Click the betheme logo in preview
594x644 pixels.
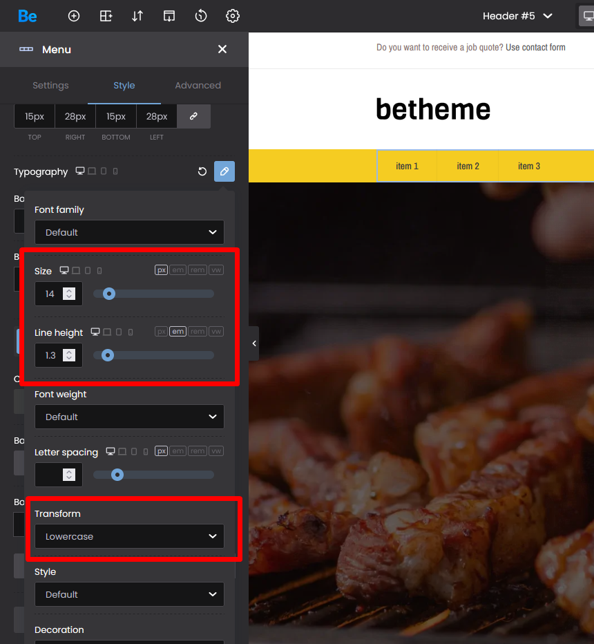coord(433,109)
